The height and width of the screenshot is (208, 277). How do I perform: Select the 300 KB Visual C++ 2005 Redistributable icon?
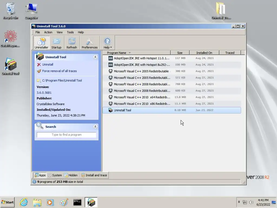111,71
